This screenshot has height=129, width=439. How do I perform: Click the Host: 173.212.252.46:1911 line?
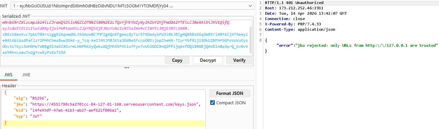pyautogui.click(x=294, y=8)
